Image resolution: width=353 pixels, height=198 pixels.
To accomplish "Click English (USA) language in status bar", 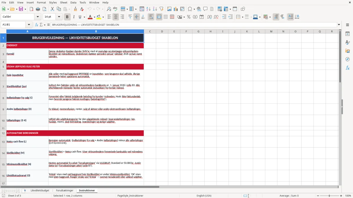I will pyautogui.click(x=204, y=196).
